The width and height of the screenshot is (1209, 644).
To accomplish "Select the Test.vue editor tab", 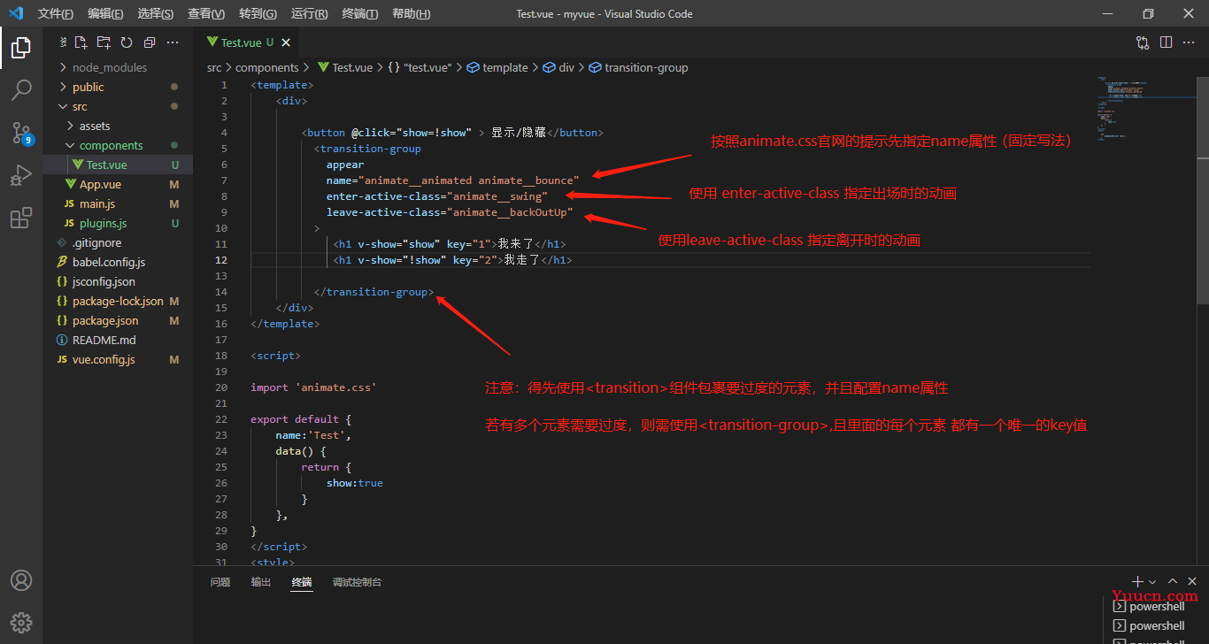I will pyautogui.click(x=245, y=42).
